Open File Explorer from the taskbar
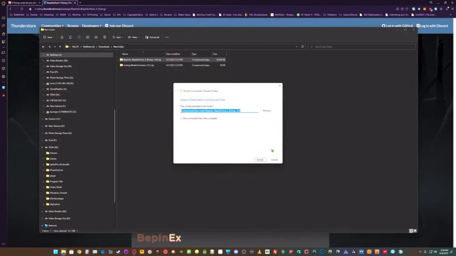Viewport: 456px width, 256px height. 63,252
